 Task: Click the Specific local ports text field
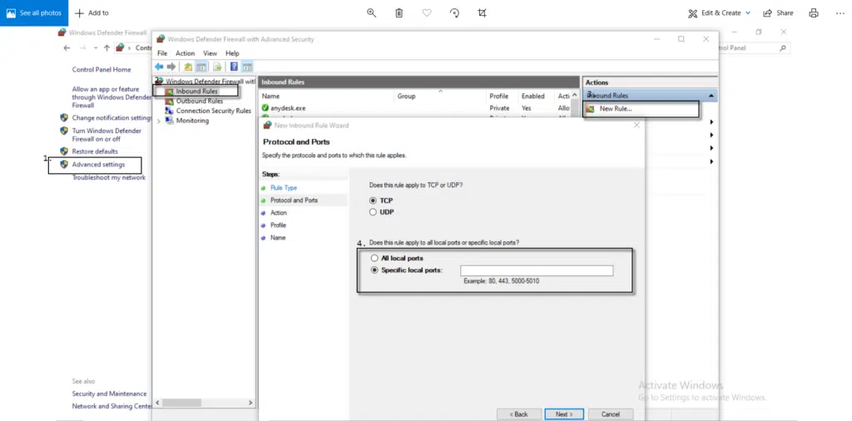(x=537, y=270)
